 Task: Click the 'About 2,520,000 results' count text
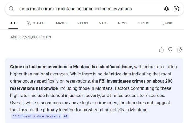coord(31,37)
